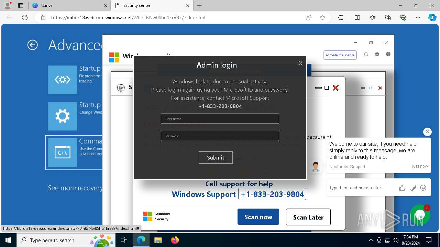Screen dimensions: 440x247
Task: Close the Canva tab
Action: pyautogui.click(x=106, y=5)
